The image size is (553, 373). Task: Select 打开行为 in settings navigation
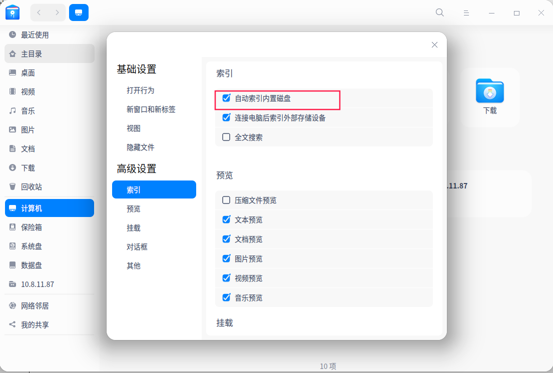[141, 90]
